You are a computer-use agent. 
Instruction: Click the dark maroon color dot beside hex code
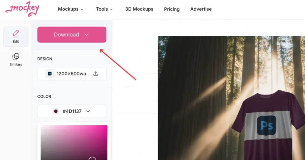[56, 111]
